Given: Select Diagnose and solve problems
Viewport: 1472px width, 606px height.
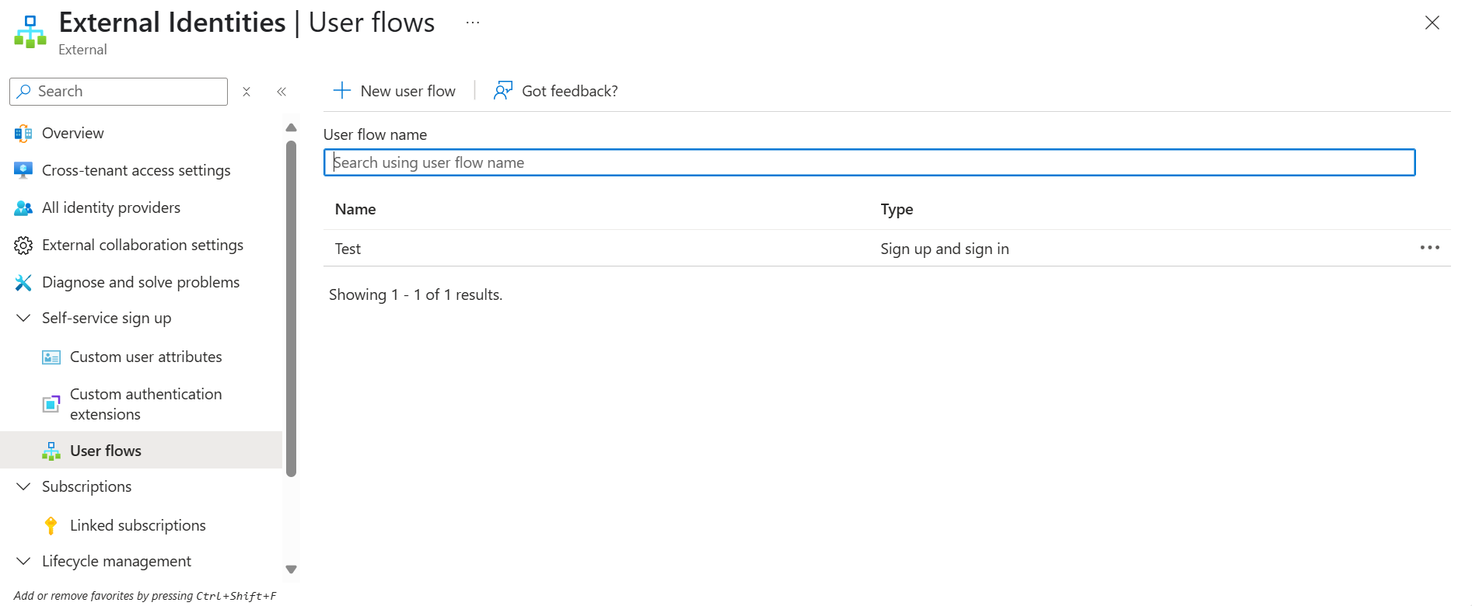Looking at the screenshot, I should click(x=142, y=283).
